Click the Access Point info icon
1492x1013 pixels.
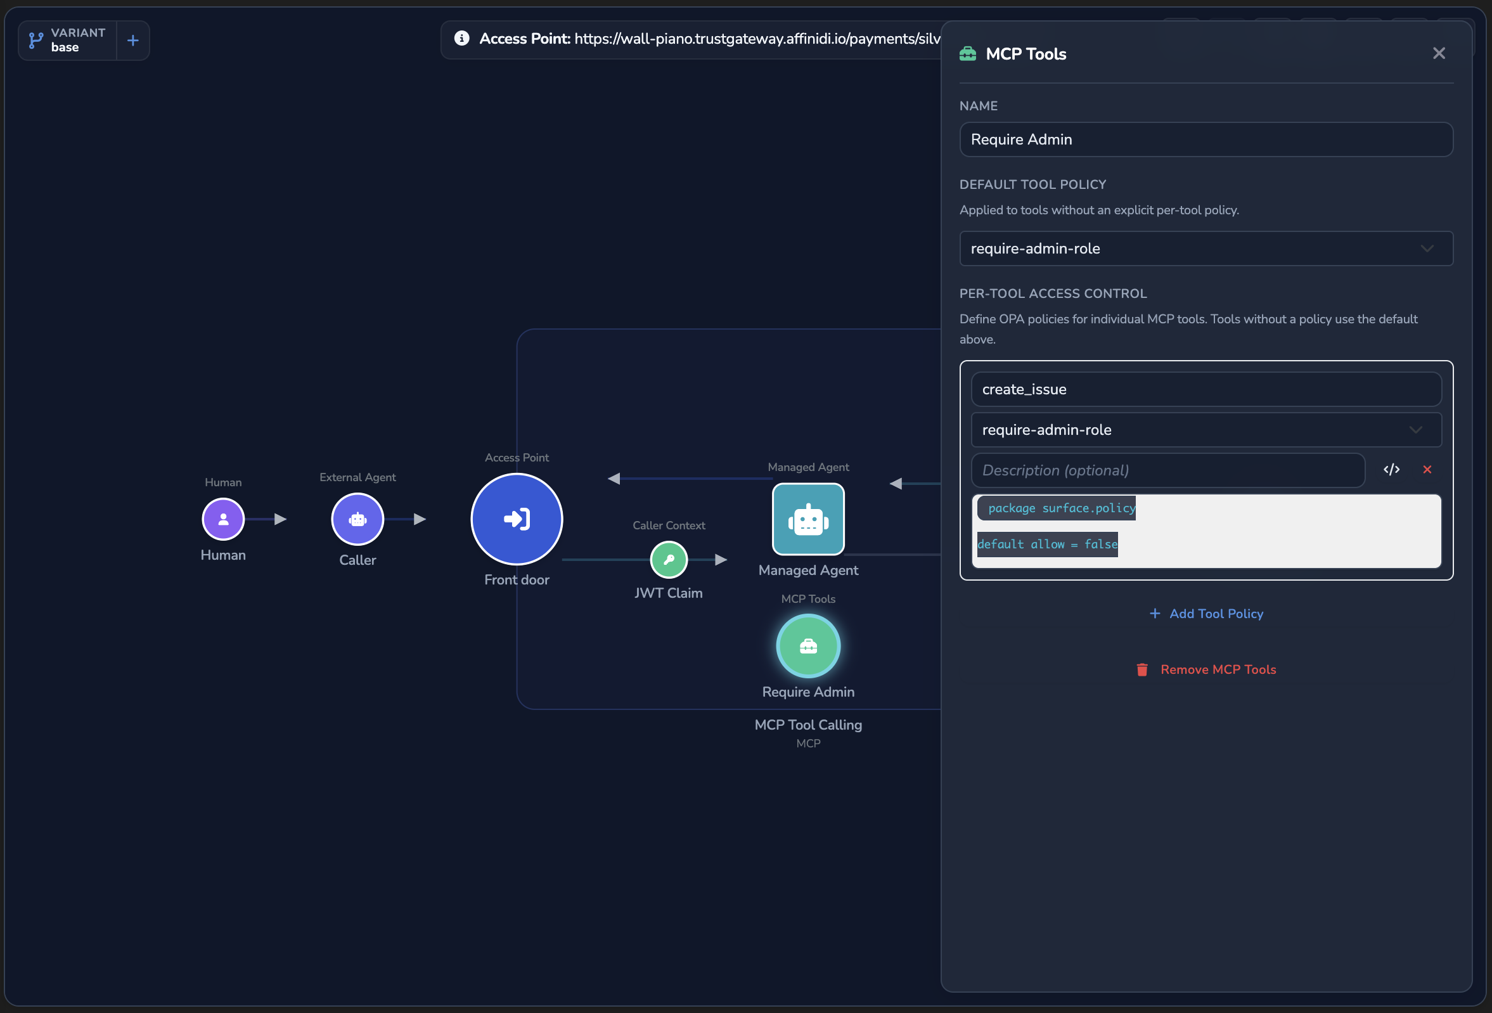point(461,38)
